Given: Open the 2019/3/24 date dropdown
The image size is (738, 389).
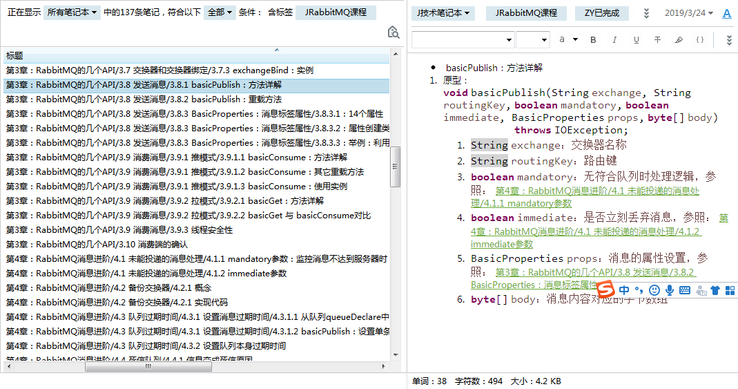Looking at the screenshot, I should (688, 13).
